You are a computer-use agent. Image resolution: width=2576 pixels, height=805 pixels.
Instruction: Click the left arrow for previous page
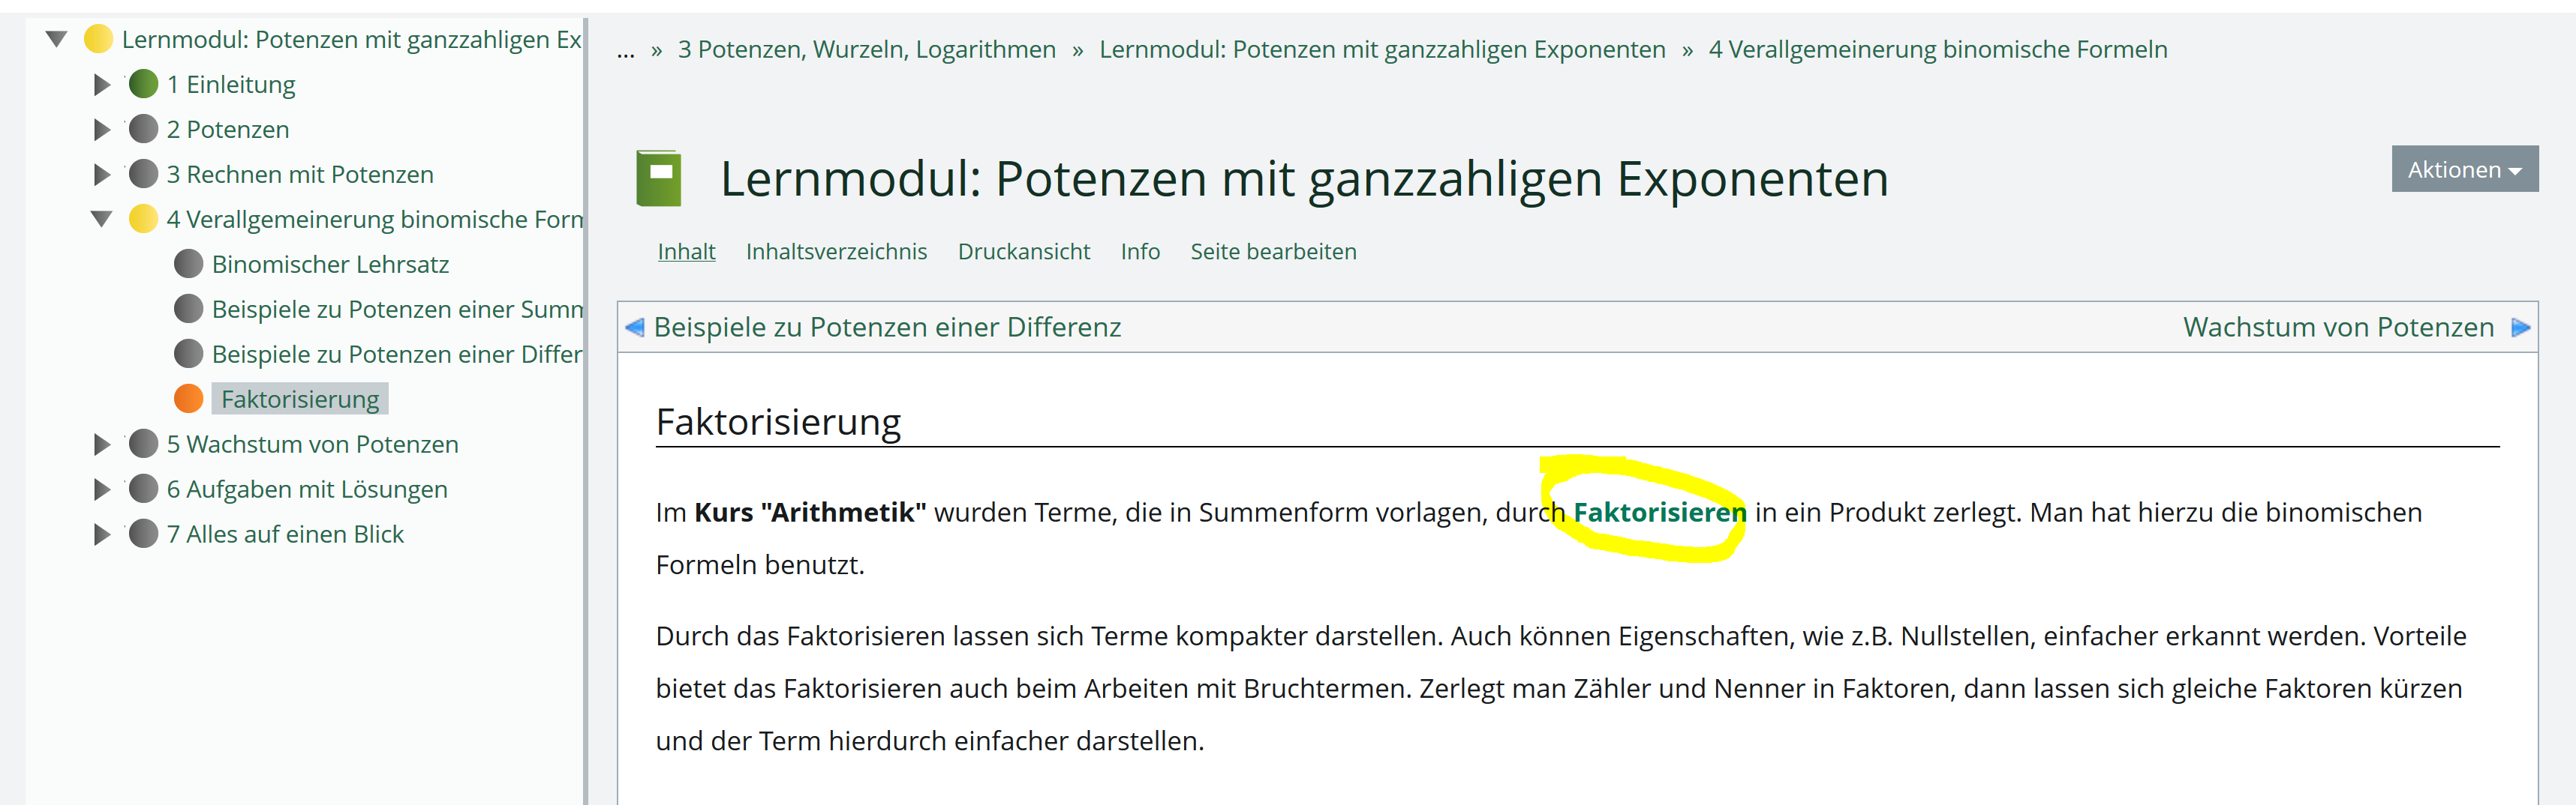(x=634, y=328)
